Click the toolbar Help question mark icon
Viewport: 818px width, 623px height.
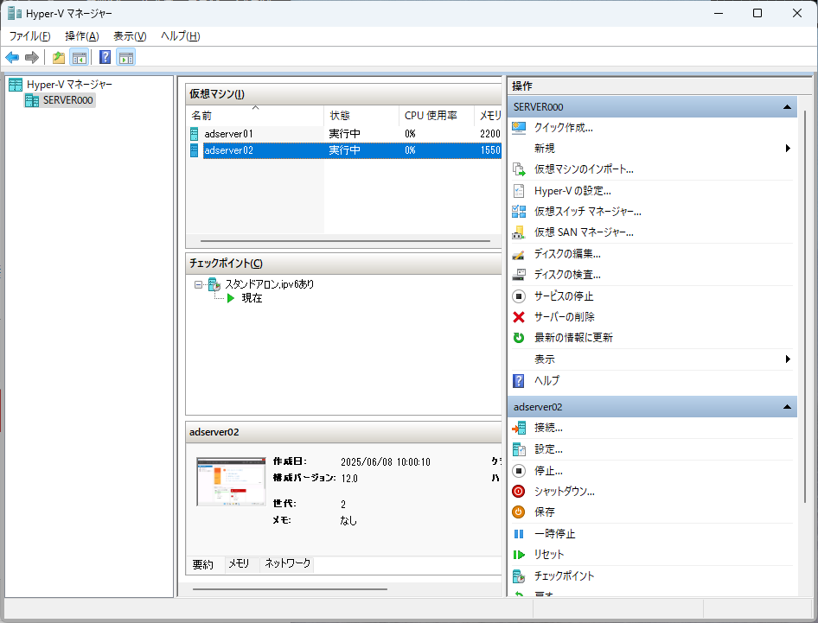[105, 57]
